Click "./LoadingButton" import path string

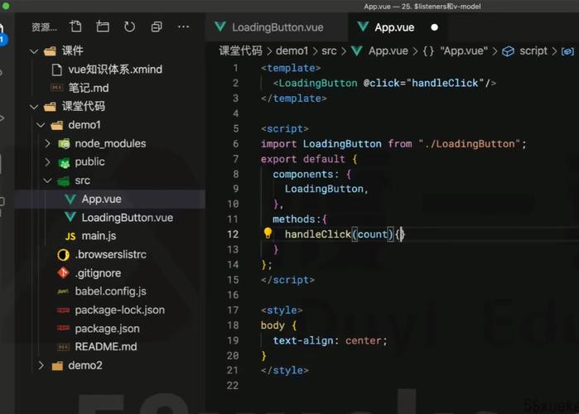pyautogui.click(x=470, y=144)
